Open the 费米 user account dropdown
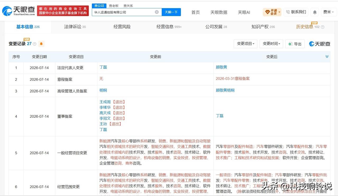This screenshot has width=338, height=196. coord(328,12)
